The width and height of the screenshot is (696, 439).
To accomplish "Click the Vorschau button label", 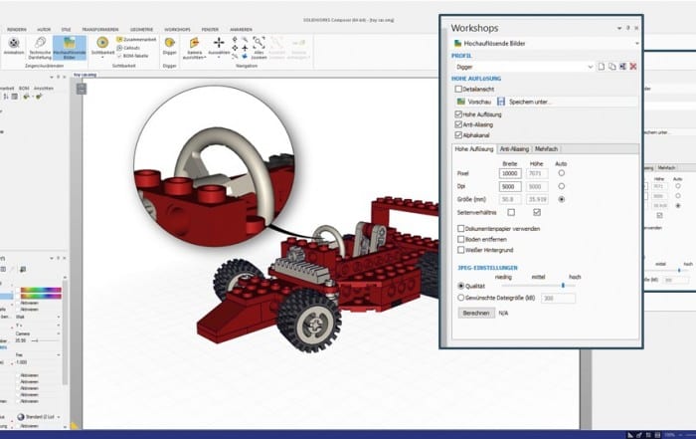I will click(479, 102).
